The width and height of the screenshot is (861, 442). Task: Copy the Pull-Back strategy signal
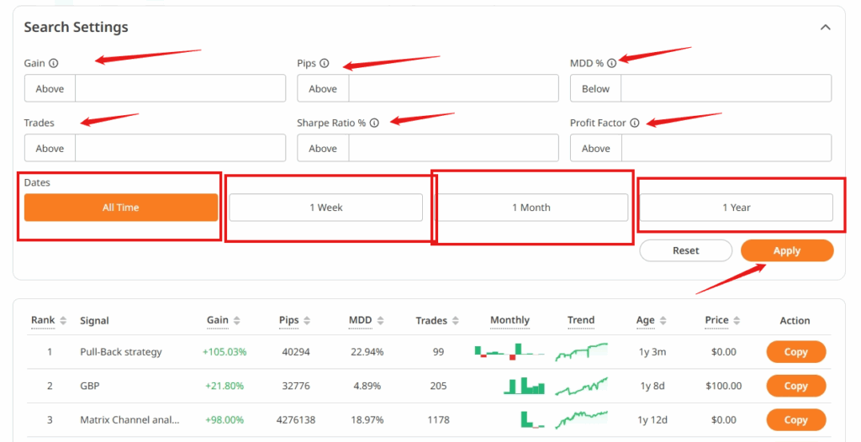[795, 352]
